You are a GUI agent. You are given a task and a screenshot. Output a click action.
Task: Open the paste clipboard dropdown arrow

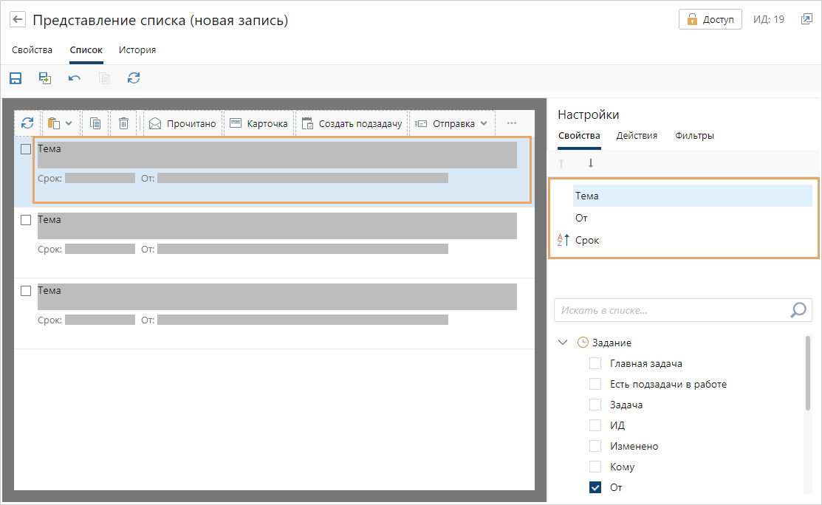(x=69, y=123)
